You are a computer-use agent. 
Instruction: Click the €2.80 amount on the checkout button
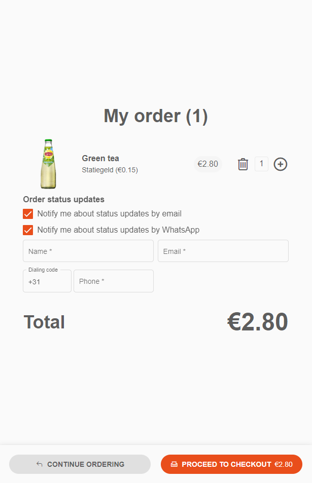point(284,464)
